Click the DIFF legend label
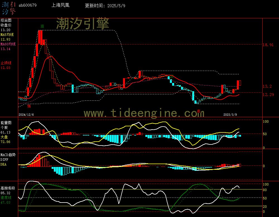Viewport: 279px width, 217px height. (4, 160)
